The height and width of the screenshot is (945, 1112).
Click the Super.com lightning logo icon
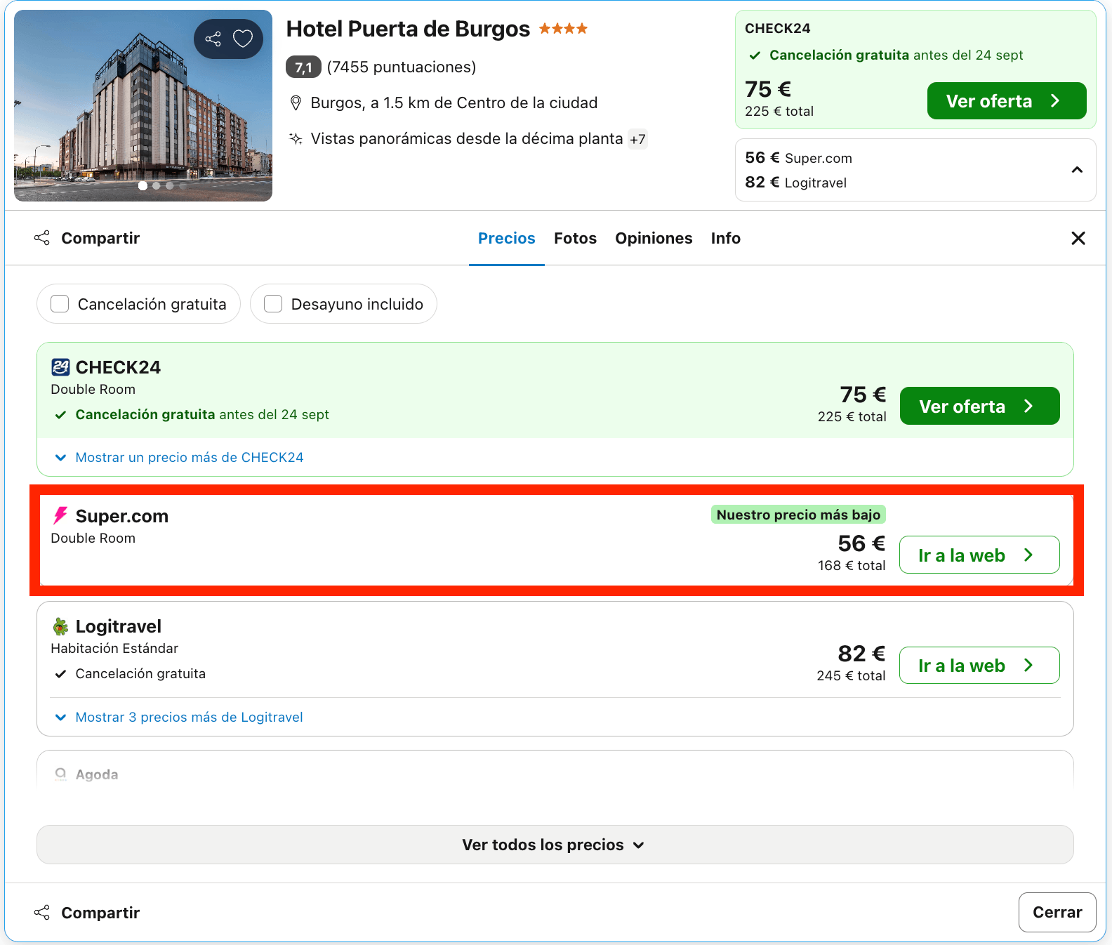[60, 516]
